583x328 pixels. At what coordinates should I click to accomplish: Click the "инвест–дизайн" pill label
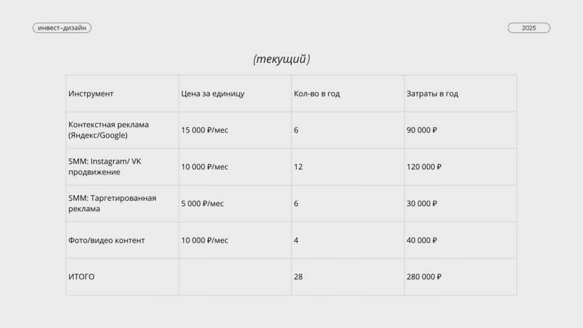pos(62,28)
